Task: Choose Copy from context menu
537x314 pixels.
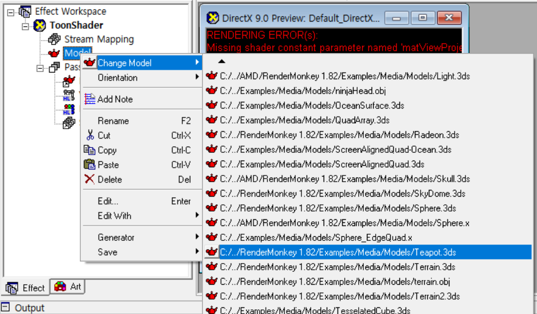Action: pyautogui.click(x=141, y=150)
